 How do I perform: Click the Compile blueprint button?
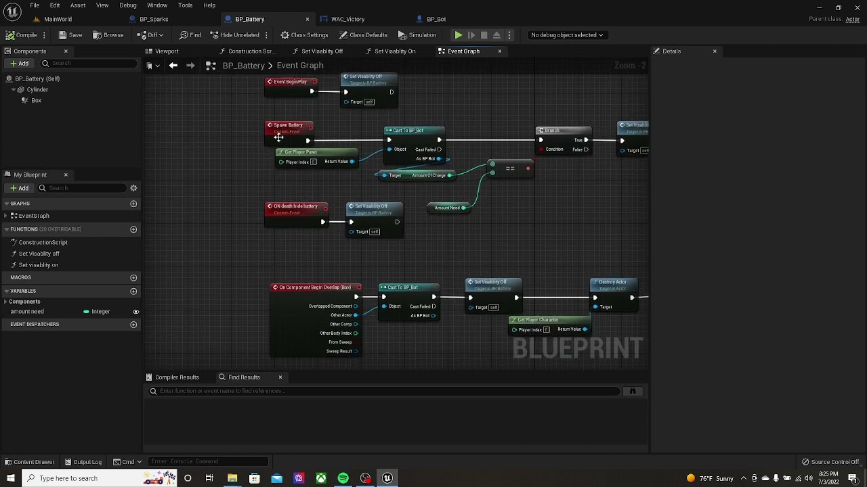(x=22, y=35)
